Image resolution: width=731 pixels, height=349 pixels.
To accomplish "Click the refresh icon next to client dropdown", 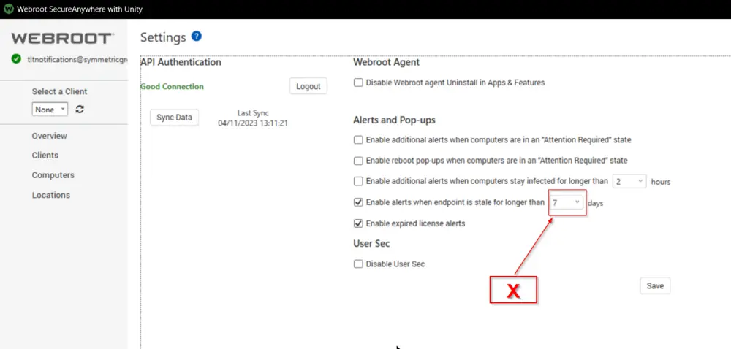I will click(x=80, y=110).
